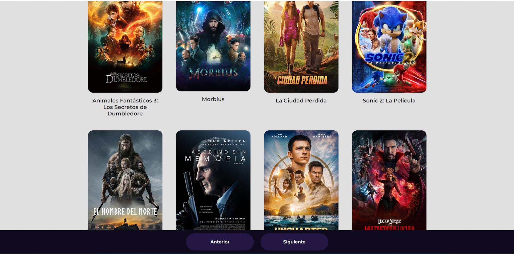Viewport: 514px width, 254px height.
Task: Select the 'Morbius' title text
Action: click(213, 99)
